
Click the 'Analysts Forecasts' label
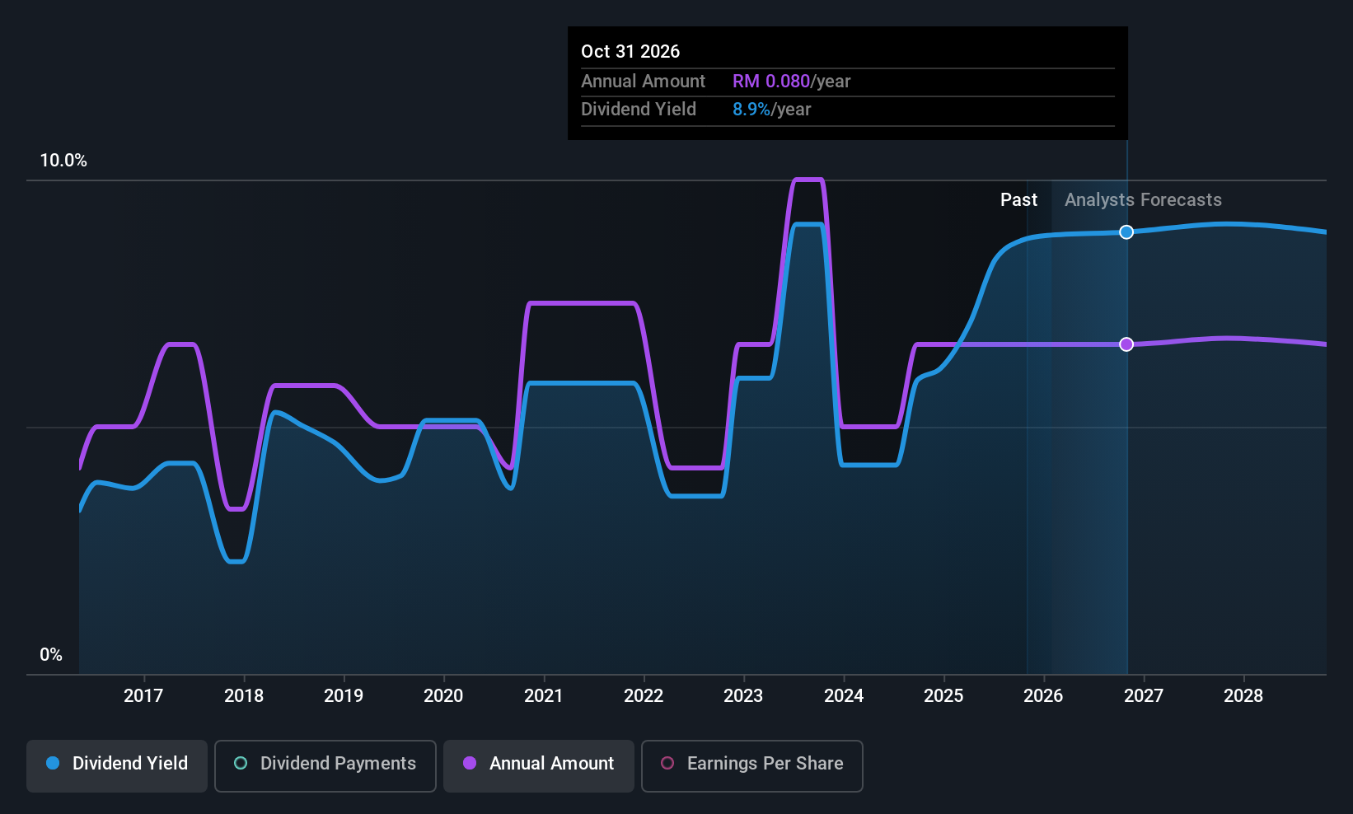pos(1143,200)
